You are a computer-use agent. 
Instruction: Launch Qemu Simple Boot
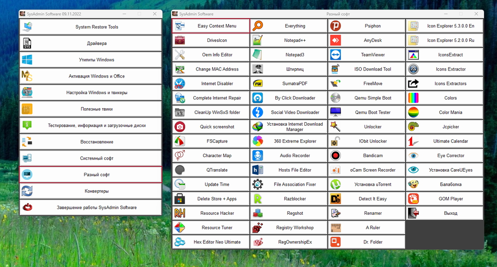click(x=367, y=98)
